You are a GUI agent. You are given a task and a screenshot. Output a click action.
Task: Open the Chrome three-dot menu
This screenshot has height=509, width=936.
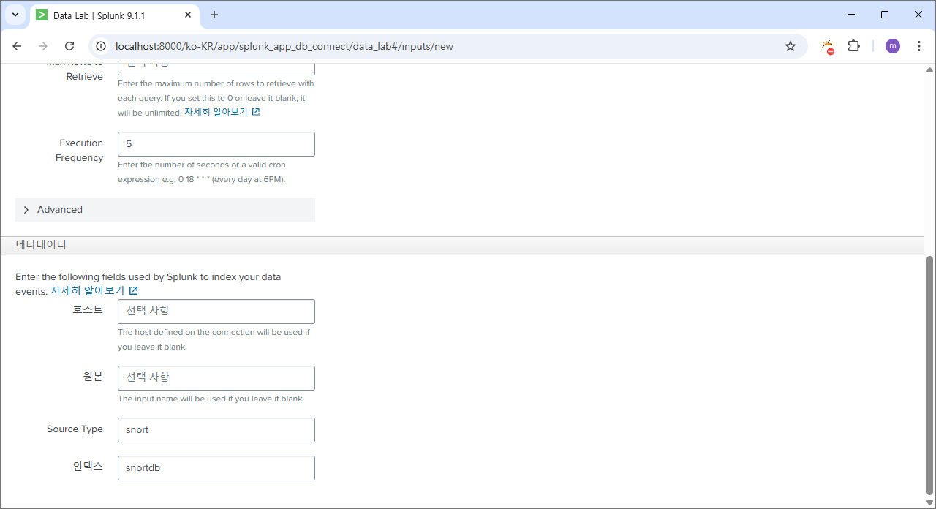point(919,46)
